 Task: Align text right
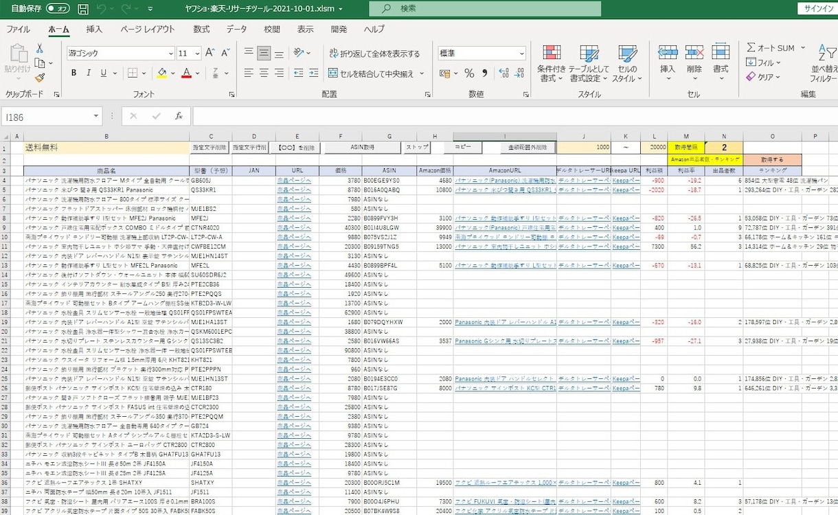[279, 73]
